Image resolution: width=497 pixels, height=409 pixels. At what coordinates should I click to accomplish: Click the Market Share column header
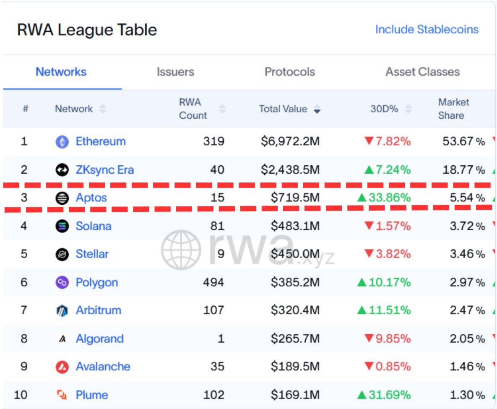(453, 109)
